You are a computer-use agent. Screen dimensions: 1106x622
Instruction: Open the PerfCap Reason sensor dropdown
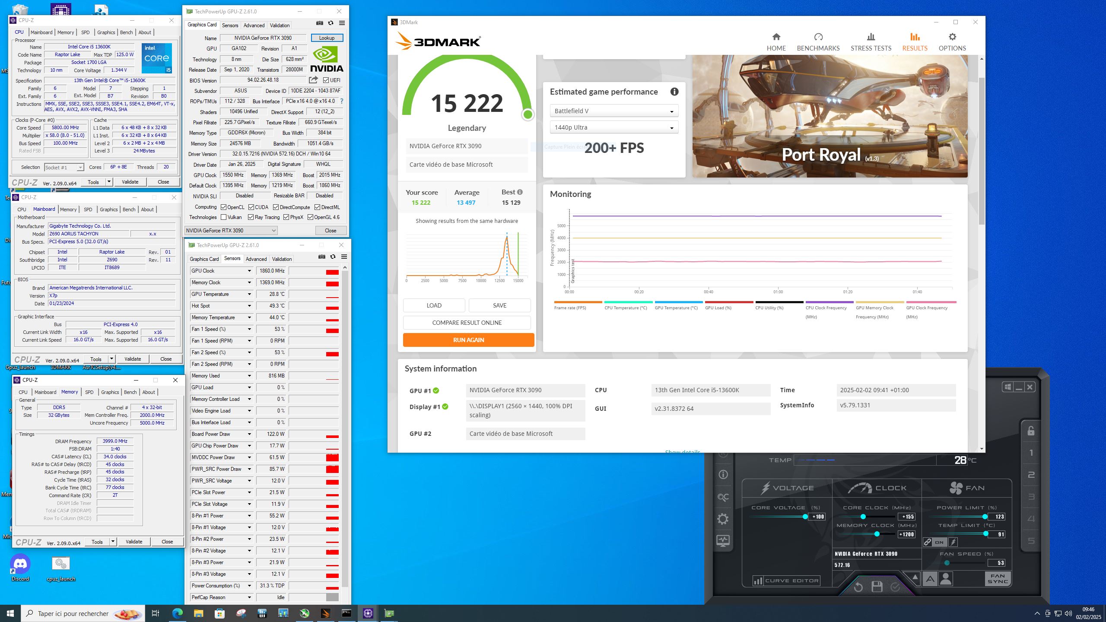pos(249,597)
